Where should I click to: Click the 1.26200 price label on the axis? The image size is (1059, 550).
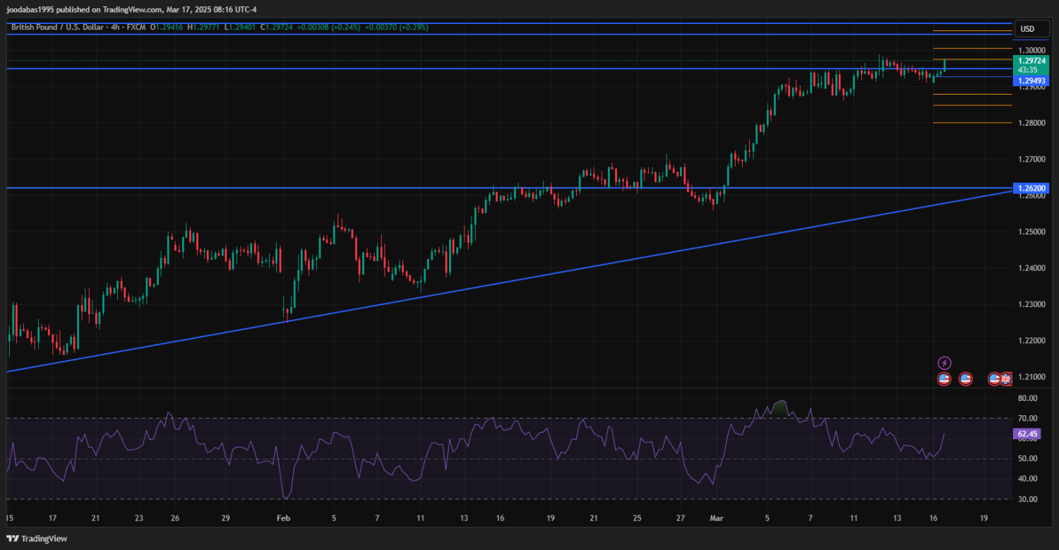point(1031,189)
